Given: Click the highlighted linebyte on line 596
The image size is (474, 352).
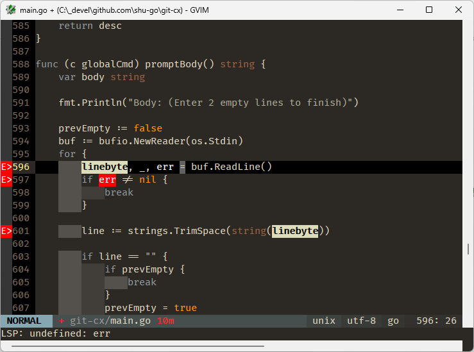Looking at the screenshot, I should [105, 167].
